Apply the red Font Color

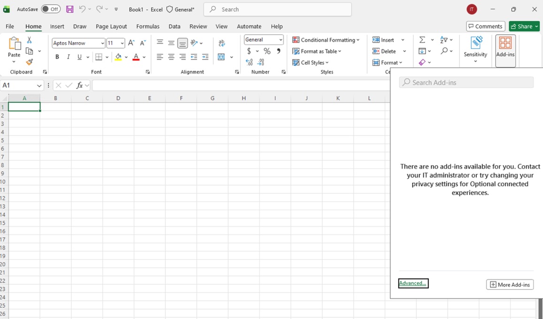point(136,57)
